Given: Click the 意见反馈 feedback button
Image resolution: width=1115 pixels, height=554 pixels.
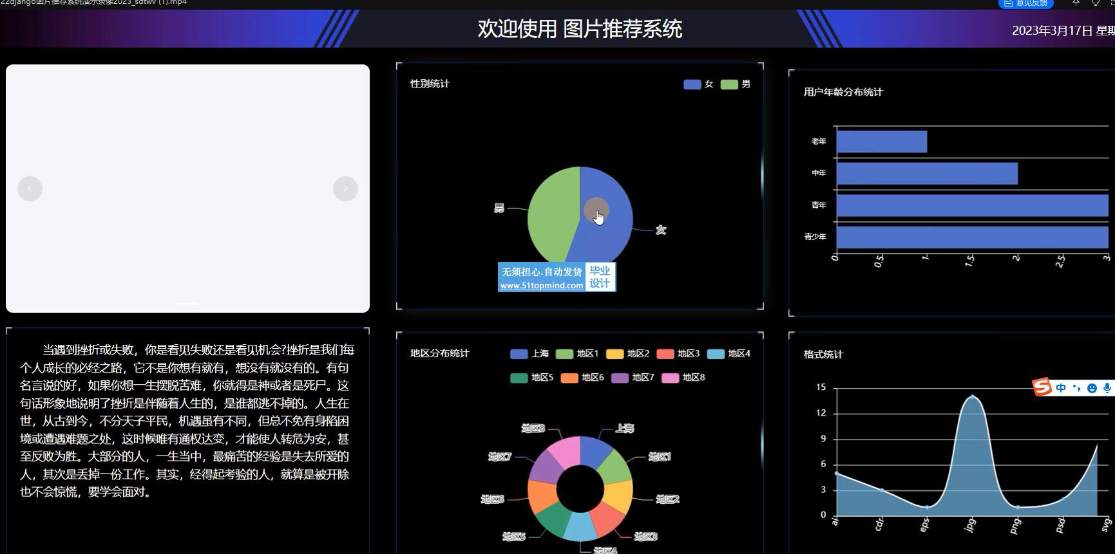Looking at the screenshot, I should click(1025, 3).
